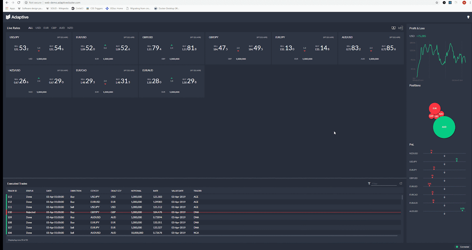Click the Adaptive logo
The height and width of the screenshot is (250, 472).
pyautogui.click(x=17, y=17)
